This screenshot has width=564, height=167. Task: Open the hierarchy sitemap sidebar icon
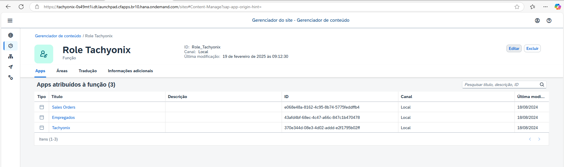[x=11, y=56]
